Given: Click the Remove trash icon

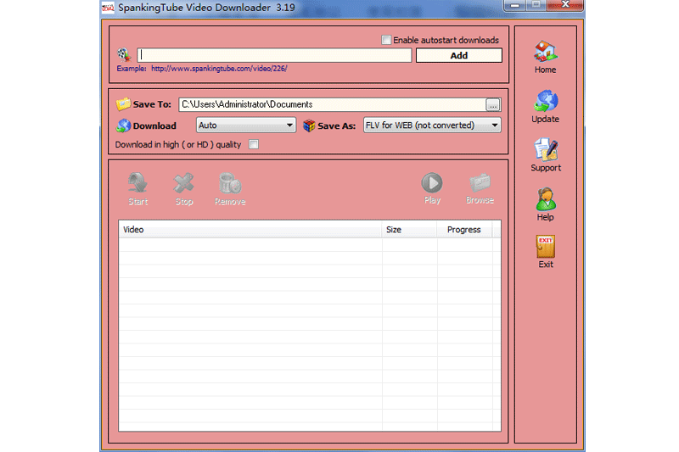Looking at the screenshot, I should [x=230, y=183].
